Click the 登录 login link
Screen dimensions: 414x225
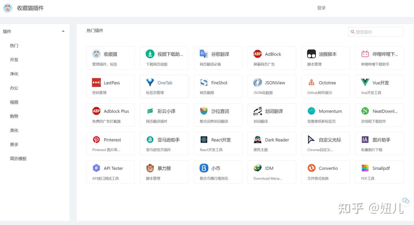(321, 8)
